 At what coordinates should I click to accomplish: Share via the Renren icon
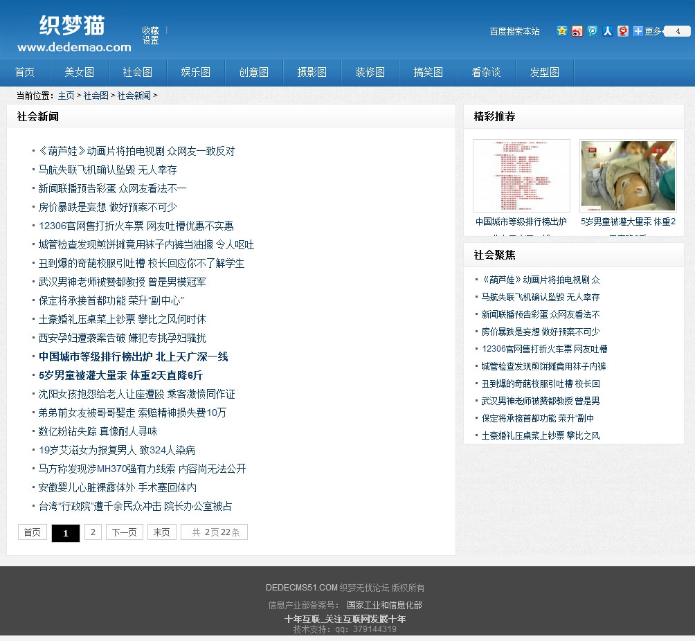click(x=608, y=31)
